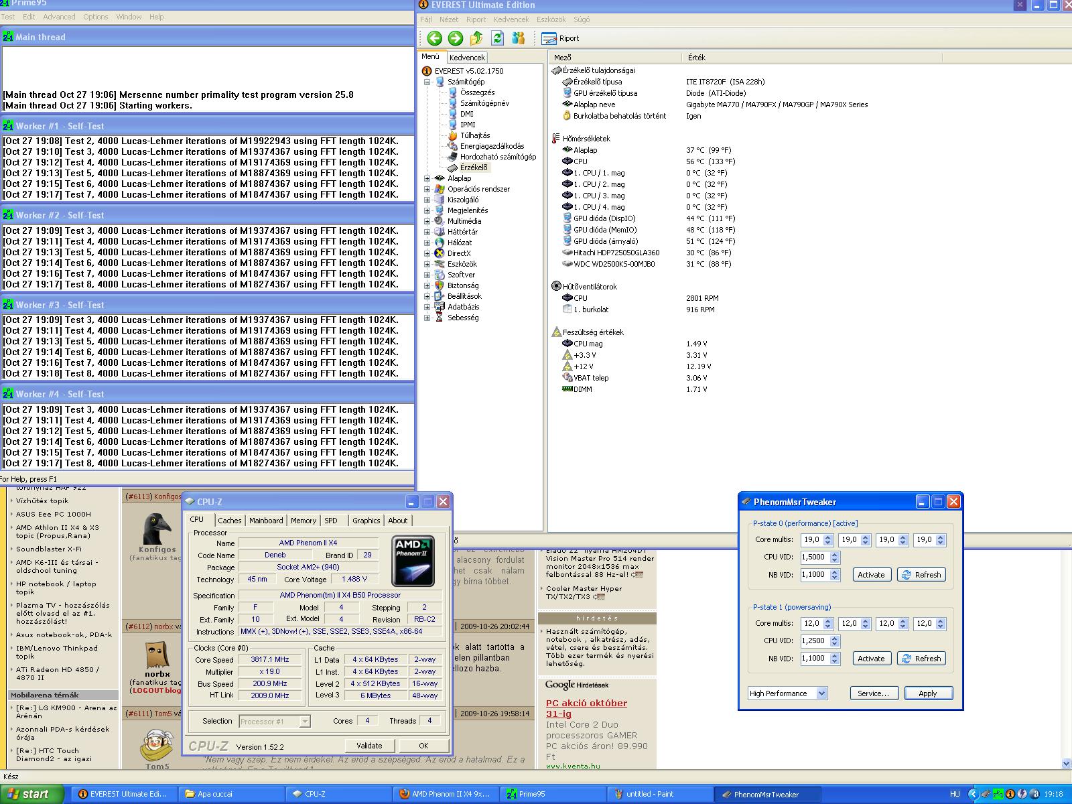Screen dimensions: 1072x804
Task: Expand the Operációs rendszer tree node
Action: 427,189
